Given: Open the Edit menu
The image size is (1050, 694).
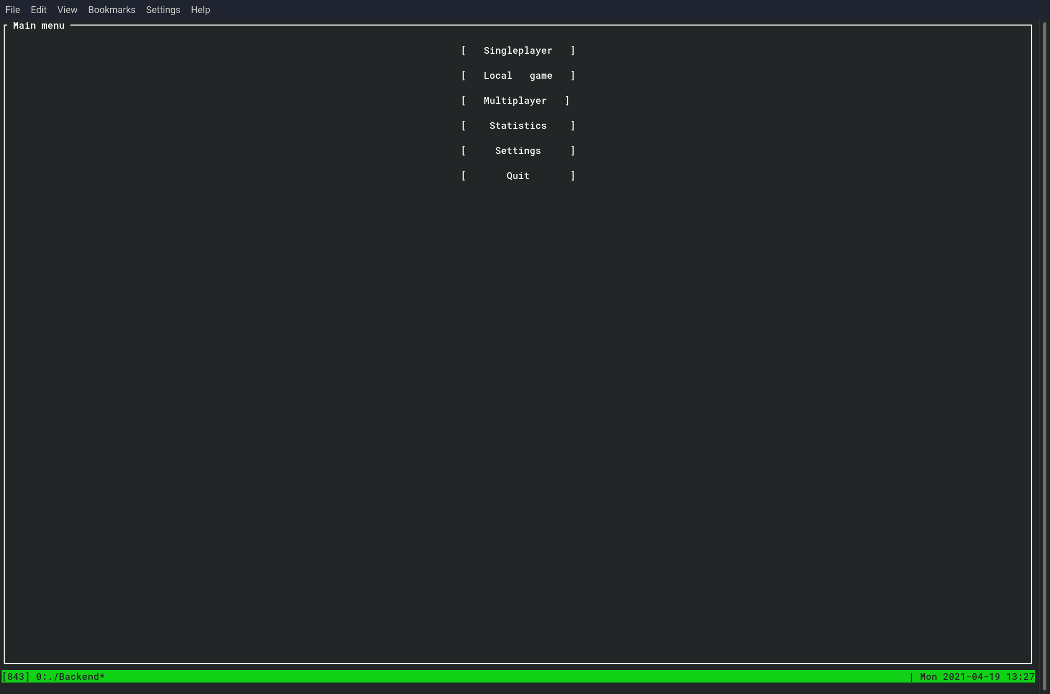Looking at the screenshot, I should (x=39, y=10).
